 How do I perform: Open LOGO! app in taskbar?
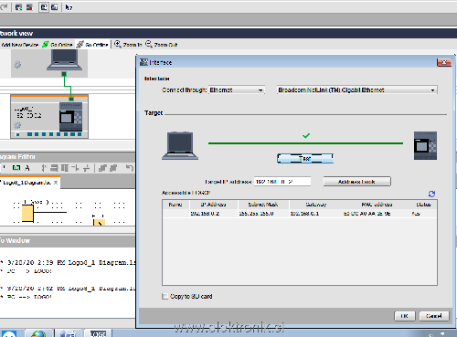99,333
